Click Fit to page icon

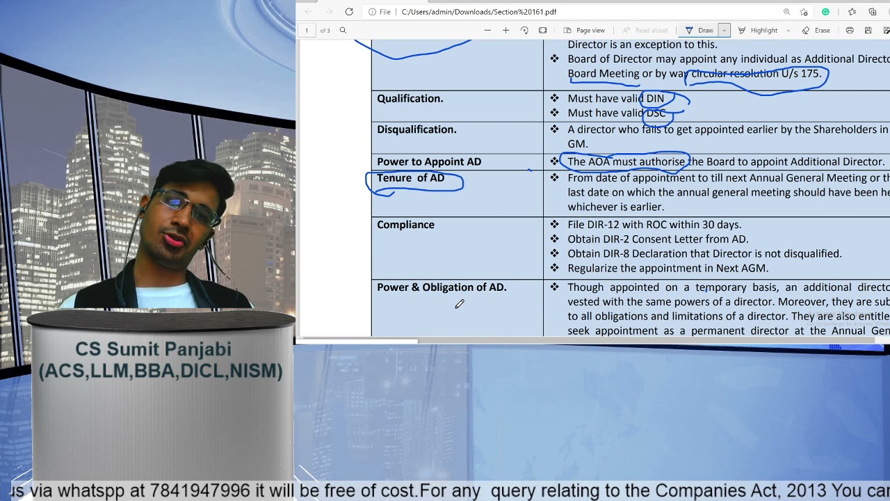[x=543, y=30]
